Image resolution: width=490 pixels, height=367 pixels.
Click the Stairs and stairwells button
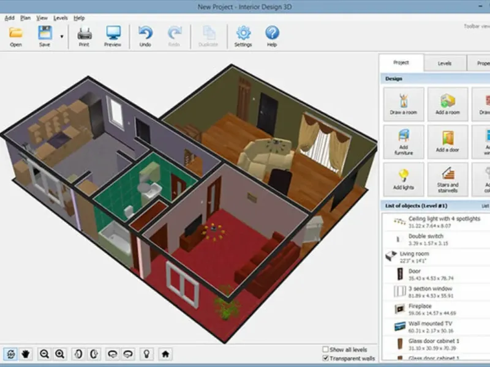pos(448,179)
